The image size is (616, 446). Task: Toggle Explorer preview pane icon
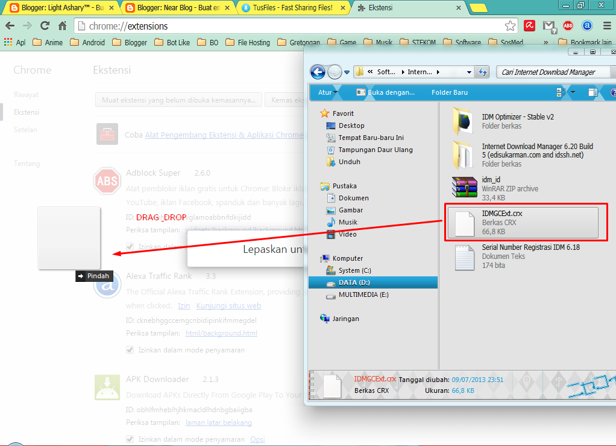click(x=593, y=92)
